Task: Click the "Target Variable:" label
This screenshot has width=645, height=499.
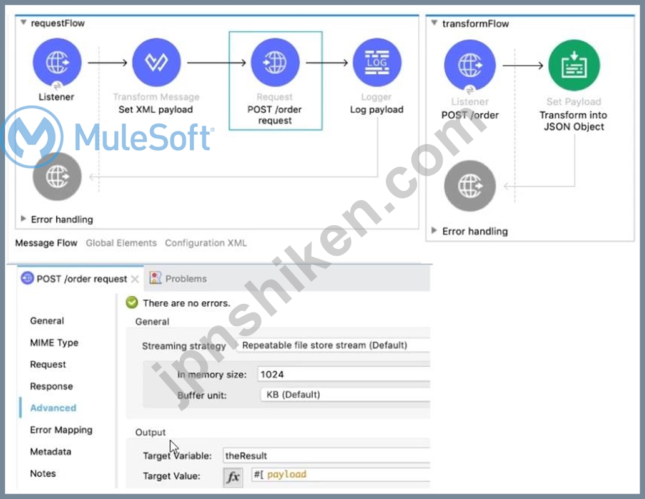Action: [177, 455]
